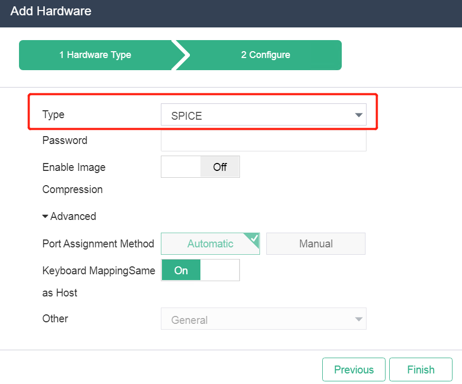Toggle Enable Image Compression switch
This screenshot has width=462, height=384.
200,167
